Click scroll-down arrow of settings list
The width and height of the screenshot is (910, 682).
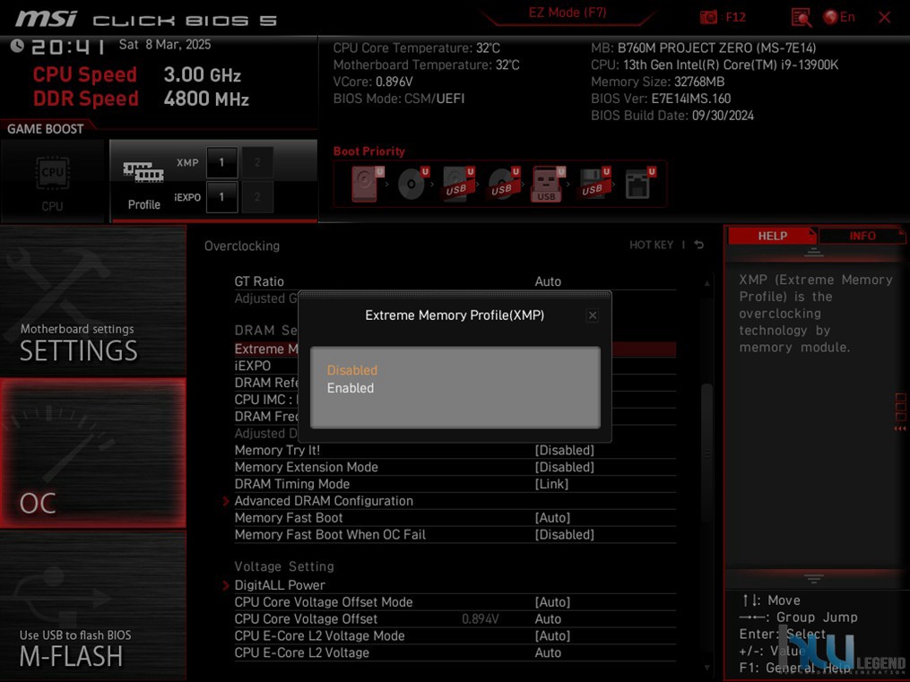point(706,668)
